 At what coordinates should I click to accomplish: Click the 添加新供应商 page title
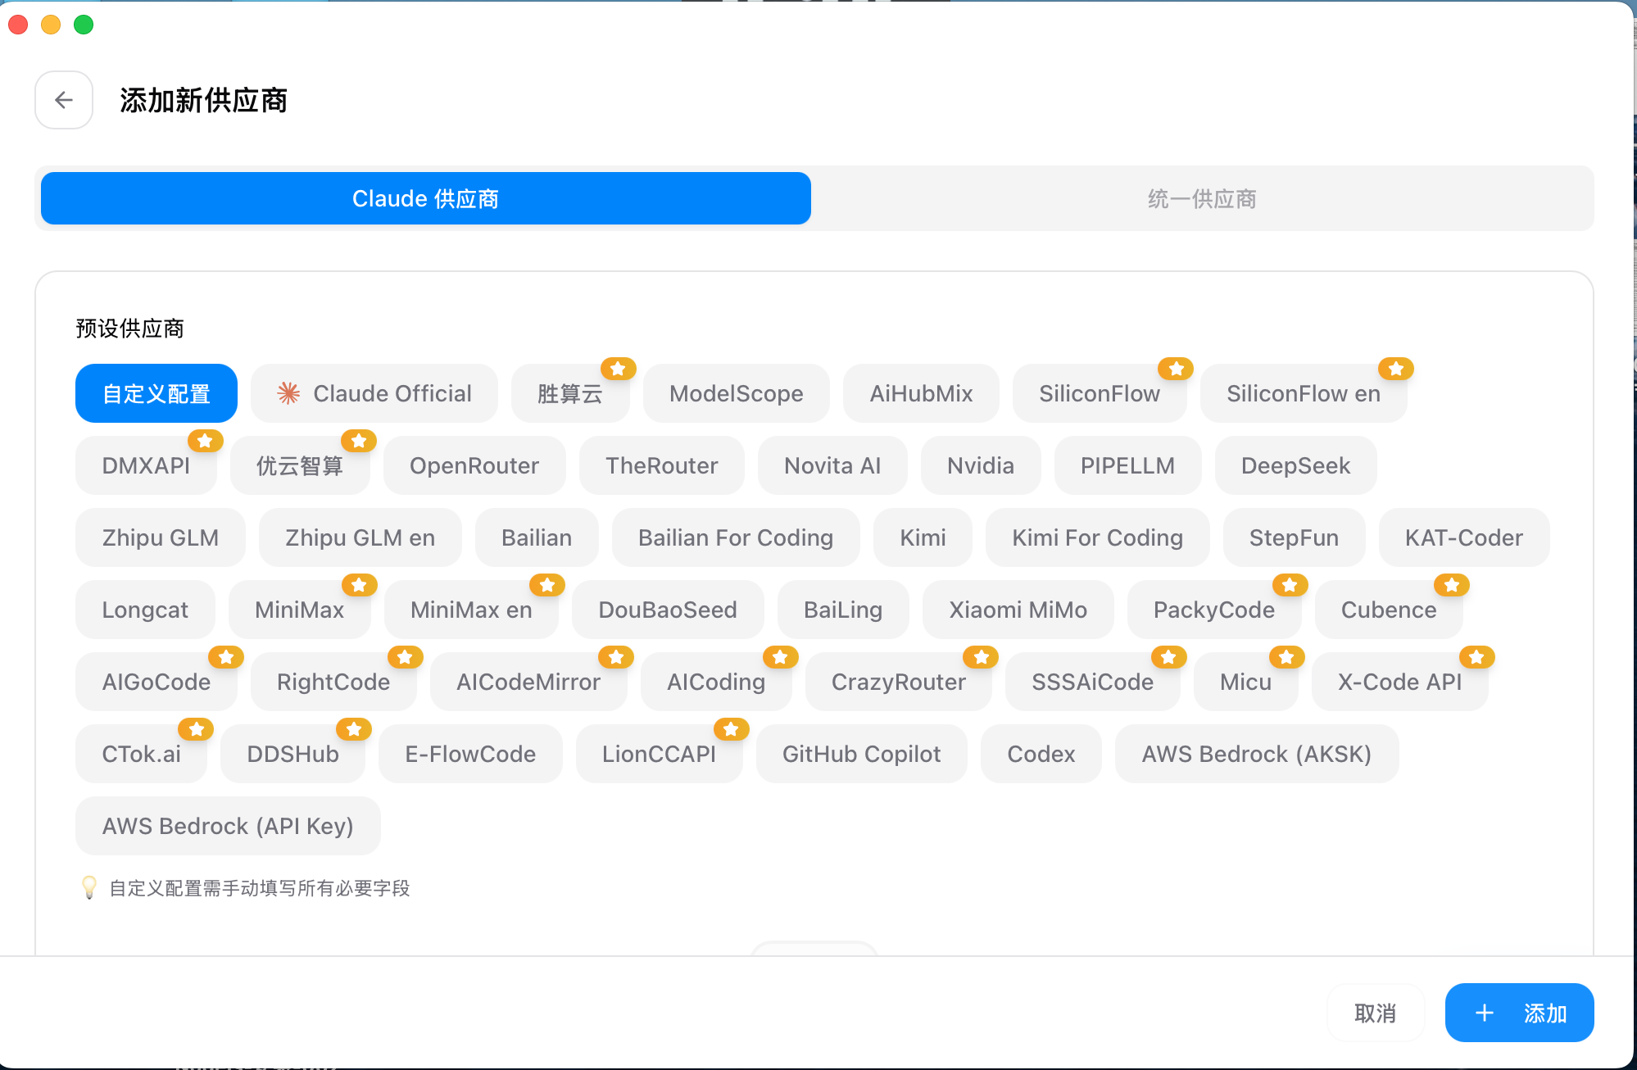pos(203,100)
